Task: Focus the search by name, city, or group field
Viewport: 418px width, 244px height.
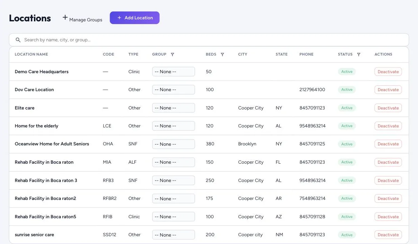Action: point(209,40)
